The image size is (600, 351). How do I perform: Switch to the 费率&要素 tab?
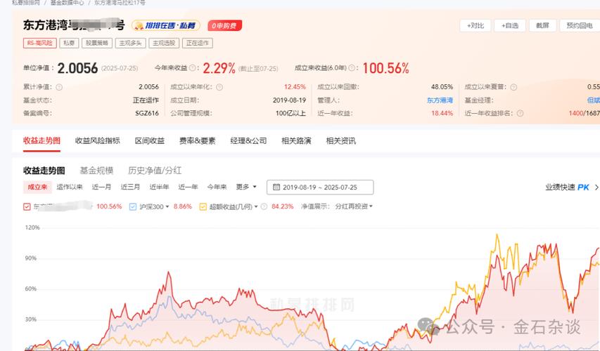198,140
